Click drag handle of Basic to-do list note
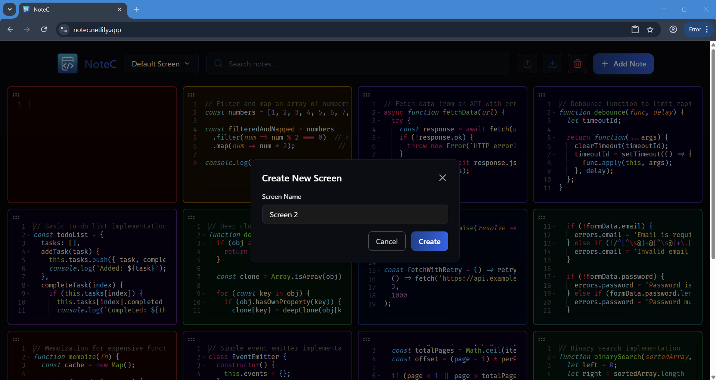The height and width of the screenshot is (380, 716). click(16, 217)
